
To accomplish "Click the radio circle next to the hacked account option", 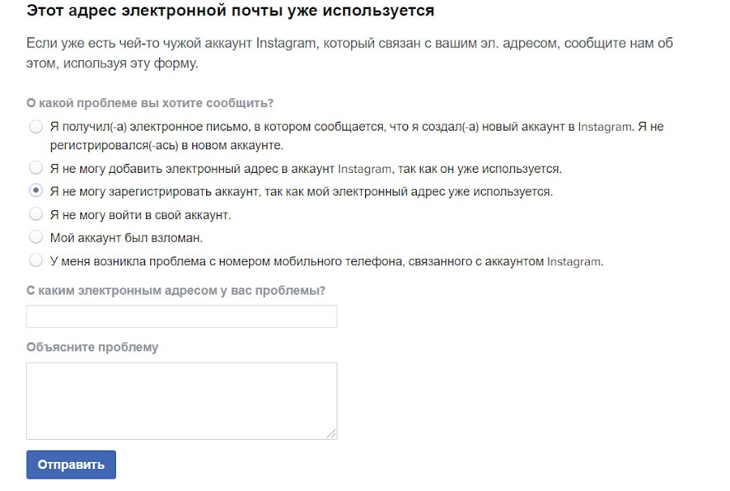I will 36,236.
